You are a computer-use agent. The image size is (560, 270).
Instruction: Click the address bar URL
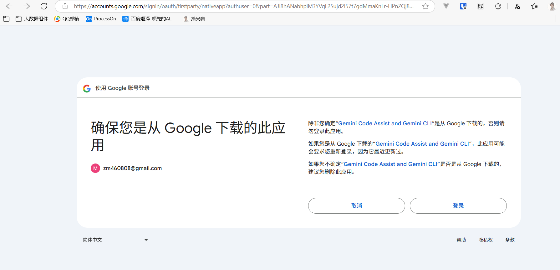[244, 6]
